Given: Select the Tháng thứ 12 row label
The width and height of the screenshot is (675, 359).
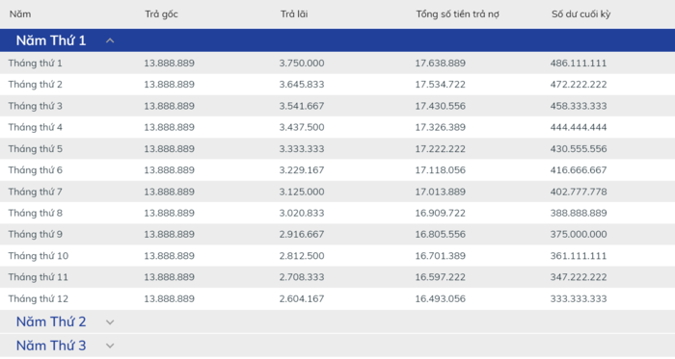Looking at the screenshot, I should point(39,299).
